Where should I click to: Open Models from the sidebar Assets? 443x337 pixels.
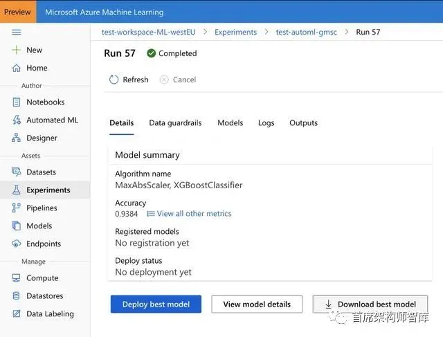(x=39, y=226)
